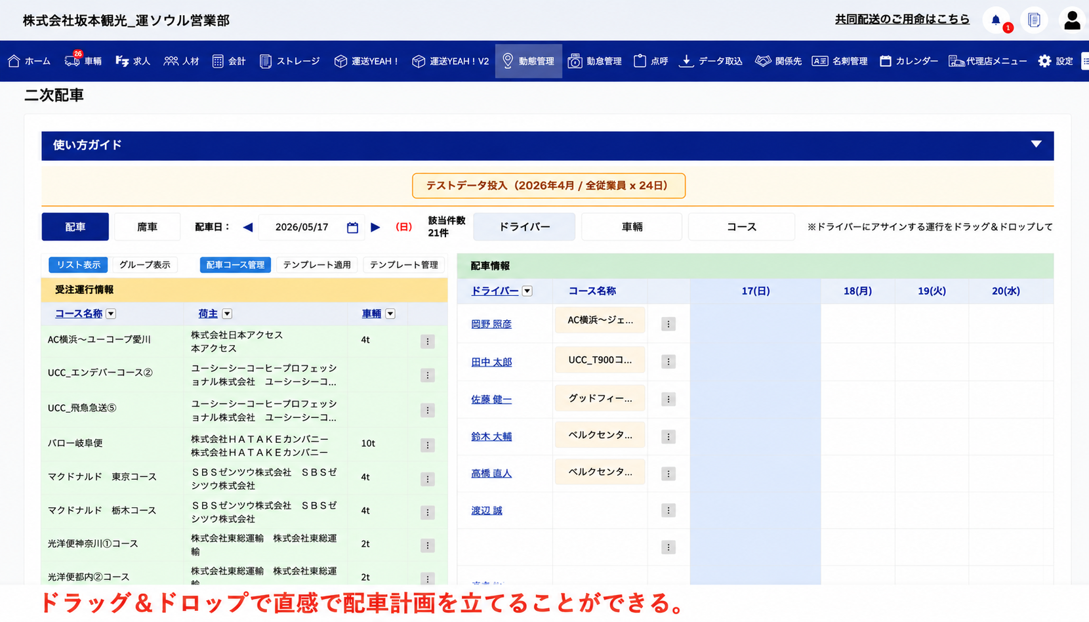The image size is (1089, 622).
Task: Click the テンプレート管理 button
Action: click(403, 265)
